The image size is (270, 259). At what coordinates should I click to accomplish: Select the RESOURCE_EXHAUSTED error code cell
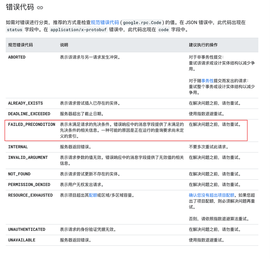[x=31, y=195]
